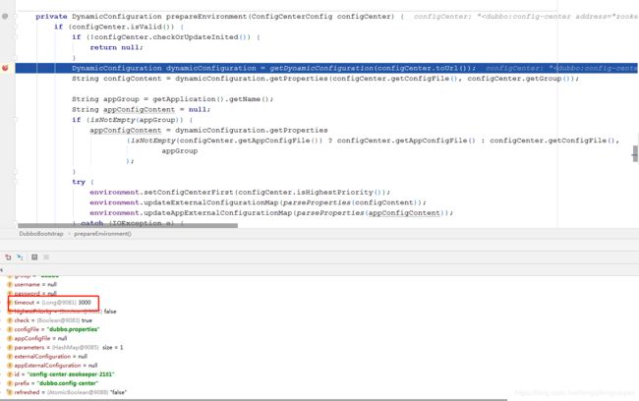Click the 'private' keyword in method signature
This screenshot has height=401, width=639.
[x=51, y=17]
